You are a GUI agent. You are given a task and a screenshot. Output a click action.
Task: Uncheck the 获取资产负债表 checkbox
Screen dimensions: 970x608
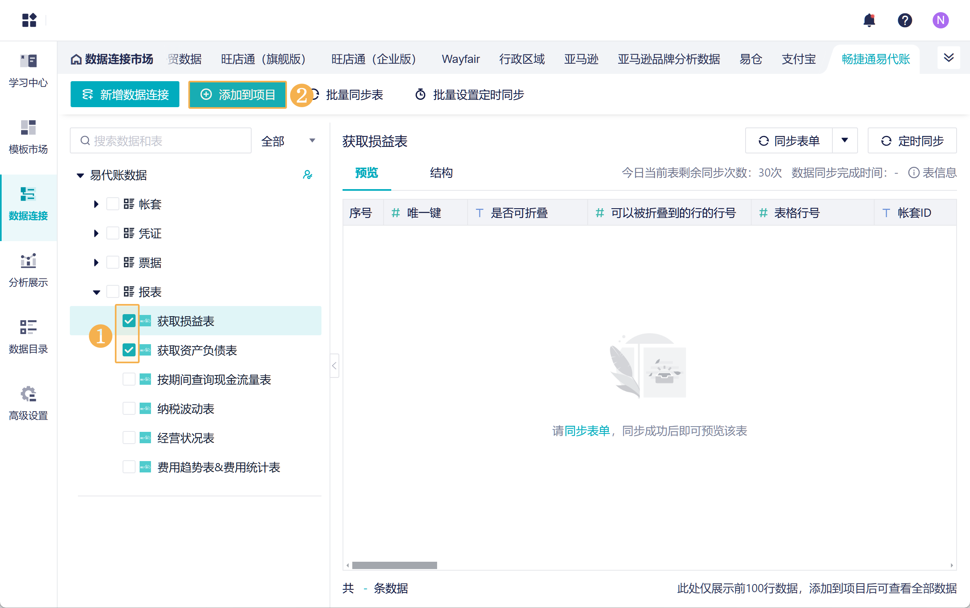pyautogui.click(x=129, y=350)
